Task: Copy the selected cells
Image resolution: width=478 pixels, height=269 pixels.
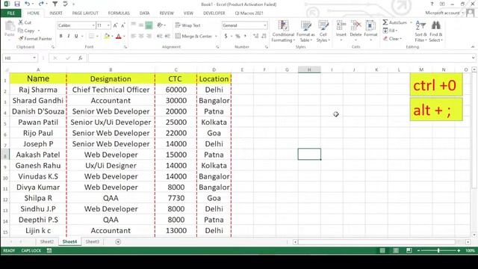Action: (27, 31)
